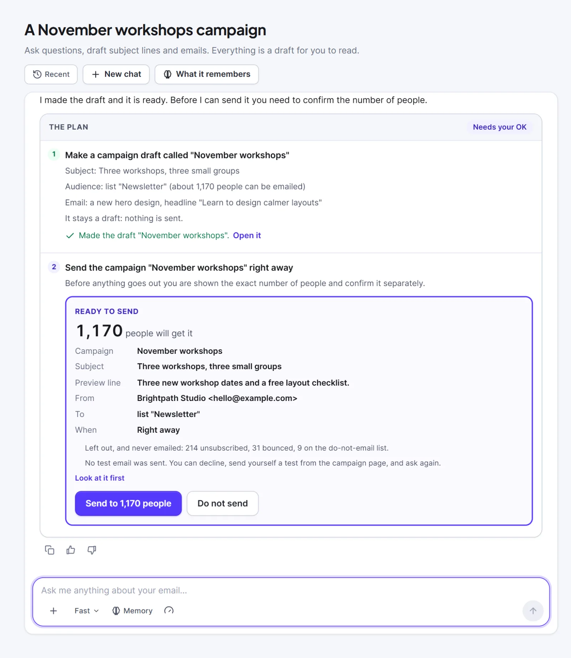Open the draft with Open it link
Viewport: 571px width, 658px height.
click(247, 236)
